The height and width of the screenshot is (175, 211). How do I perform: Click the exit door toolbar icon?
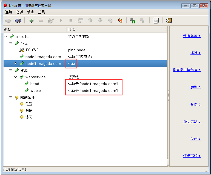point(169,21)
